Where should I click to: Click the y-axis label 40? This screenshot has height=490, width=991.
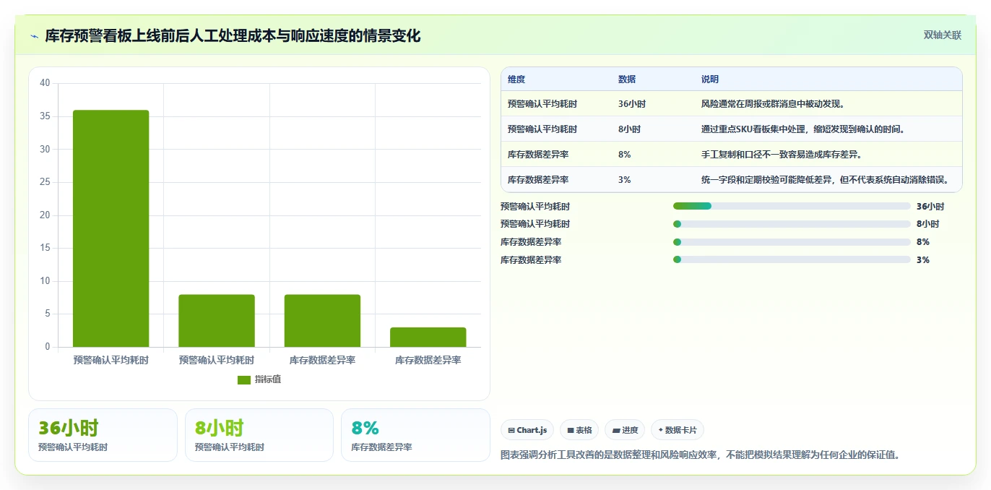click(45, 83)
